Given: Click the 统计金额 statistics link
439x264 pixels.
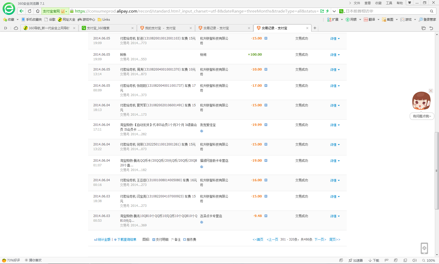Looking at the screenshot, I should (104, 239).
